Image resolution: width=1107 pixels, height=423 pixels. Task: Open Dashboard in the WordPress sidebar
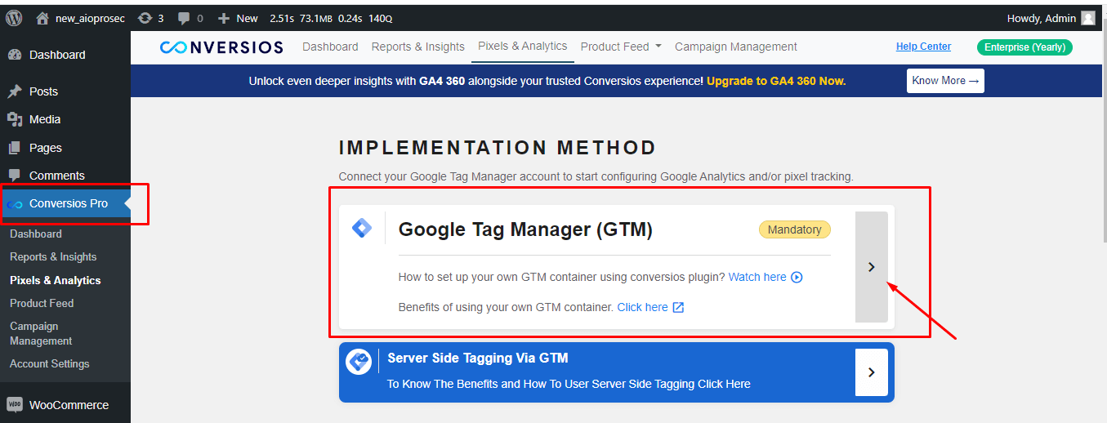pos(65,55)
